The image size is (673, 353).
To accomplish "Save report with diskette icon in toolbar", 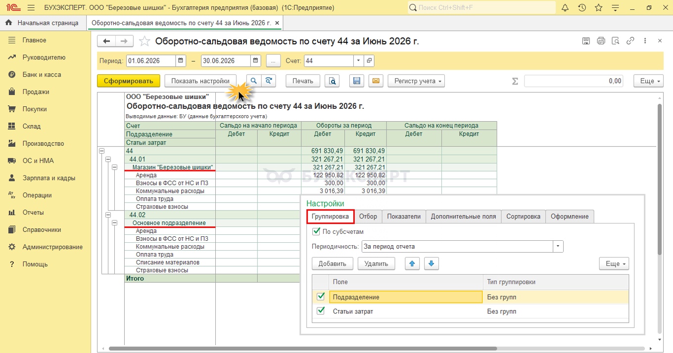I will (357, 81).
